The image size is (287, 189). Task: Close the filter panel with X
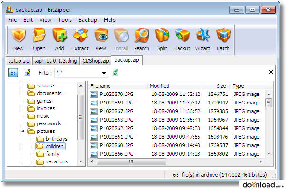pyautogui.click(x=271, y=72)
